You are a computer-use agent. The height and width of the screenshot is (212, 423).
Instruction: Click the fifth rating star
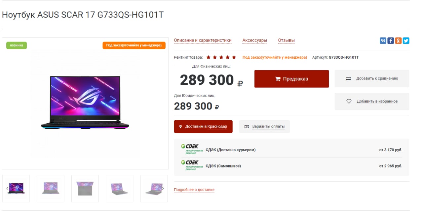(x=234, y=57)
